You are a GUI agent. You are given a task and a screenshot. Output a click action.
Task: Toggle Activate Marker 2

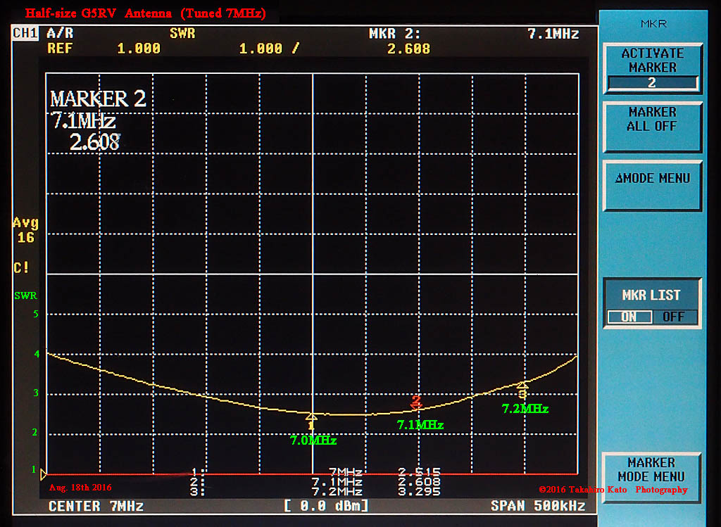(x=652, y=67)
